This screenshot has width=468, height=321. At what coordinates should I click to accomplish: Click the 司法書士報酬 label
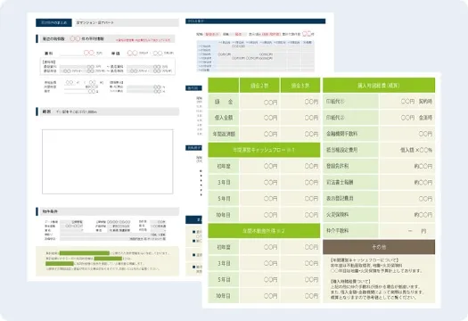pyautogui.click(x=350, y=182)
